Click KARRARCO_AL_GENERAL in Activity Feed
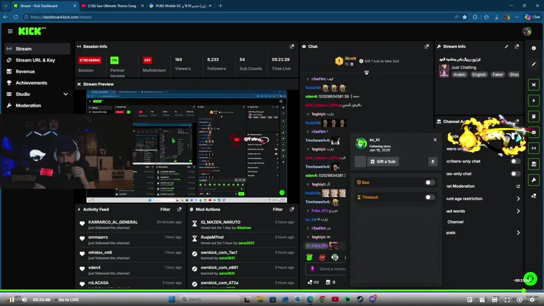 coord(113,222)
